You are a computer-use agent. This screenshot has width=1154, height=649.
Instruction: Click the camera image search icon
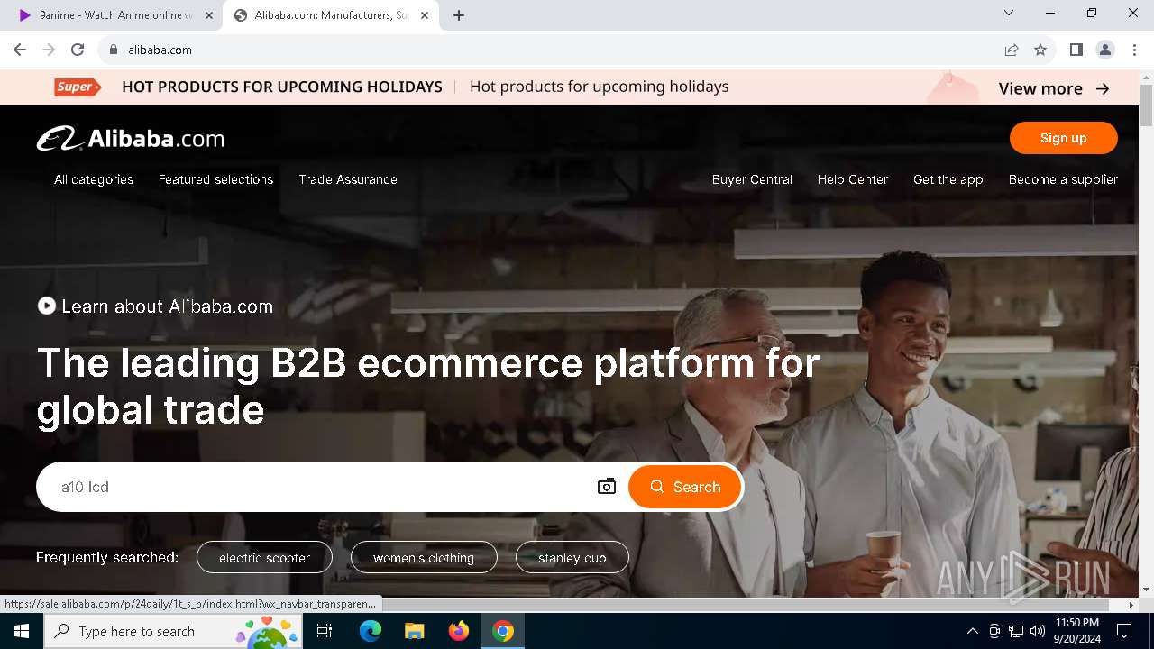(607, 487)
